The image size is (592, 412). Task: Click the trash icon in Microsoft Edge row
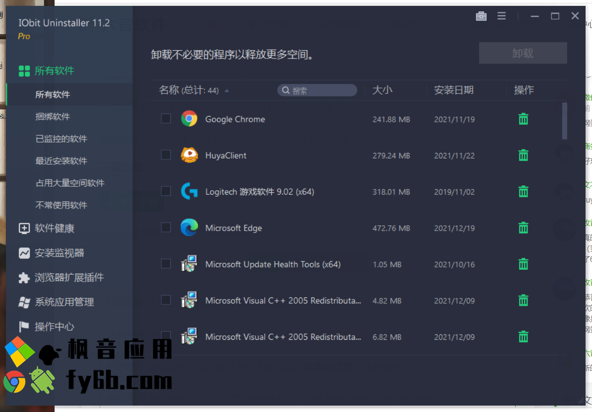tap(523, 228)
